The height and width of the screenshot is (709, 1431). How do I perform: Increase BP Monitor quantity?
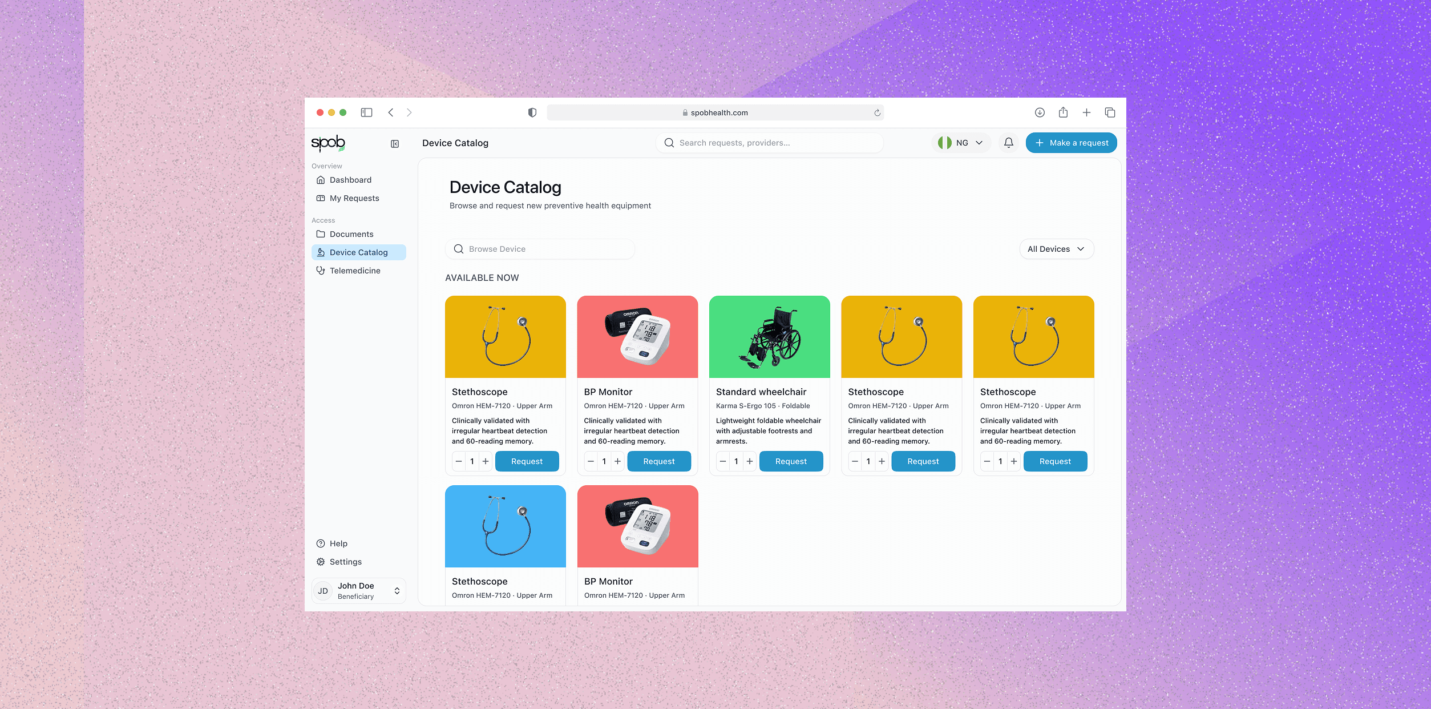[x=617, y=461]
